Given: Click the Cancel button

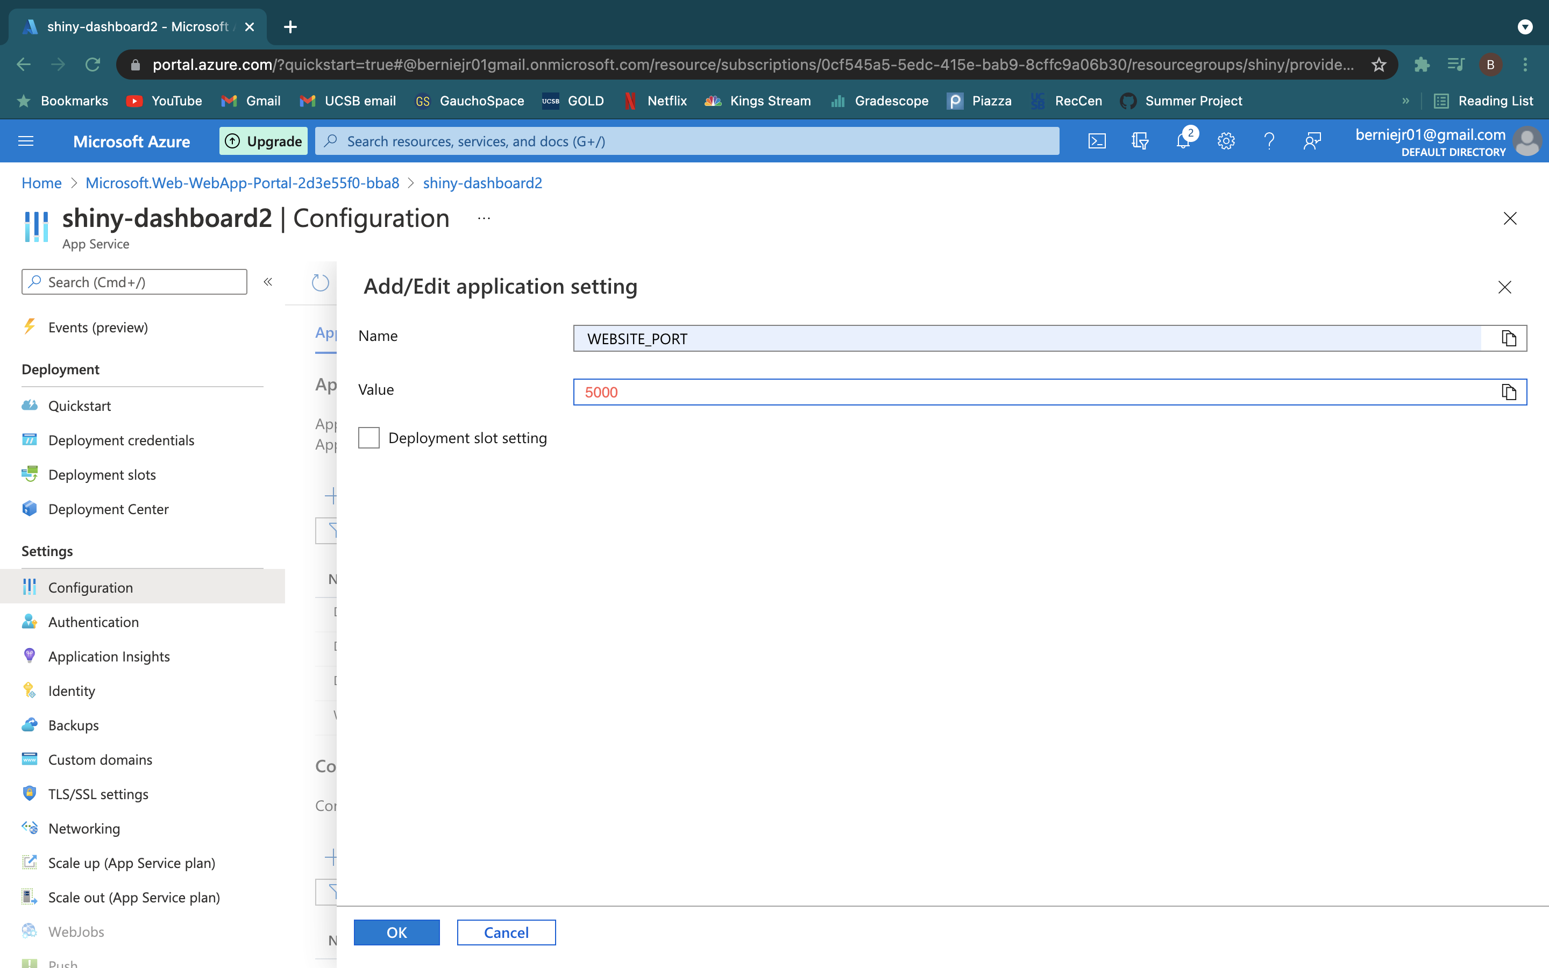Looking at the screenshot, I should pyautogui.click(x=506, y=932).
